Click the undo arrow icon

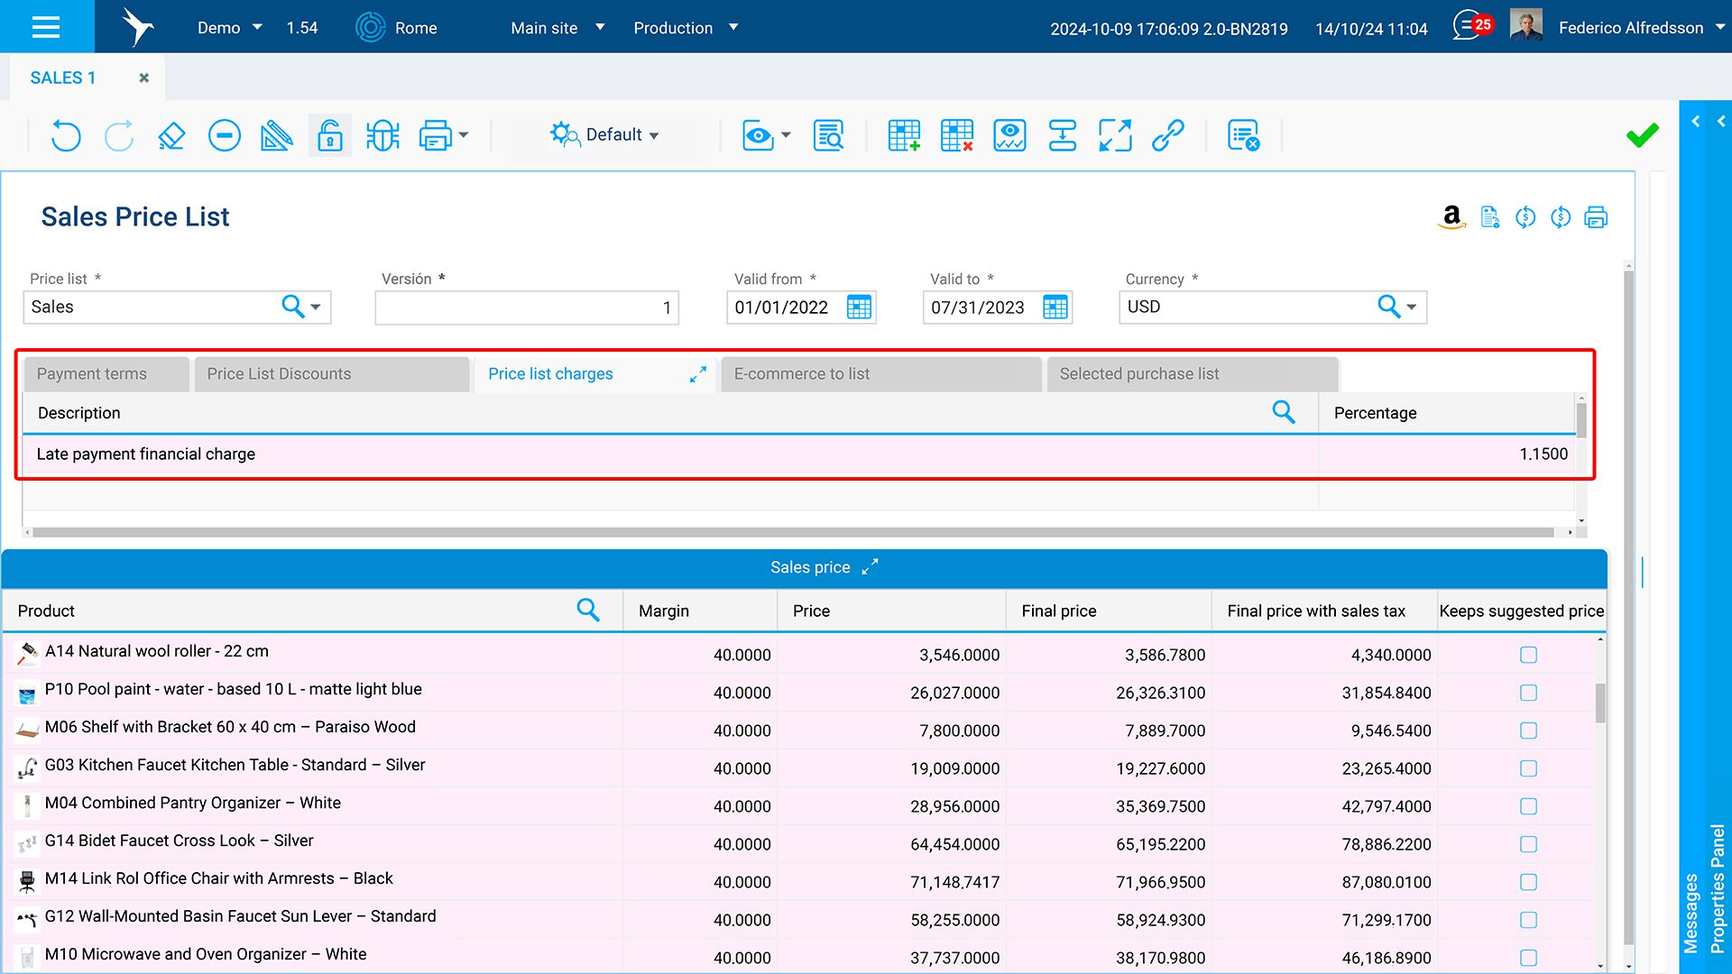click(x=66, y=135)
